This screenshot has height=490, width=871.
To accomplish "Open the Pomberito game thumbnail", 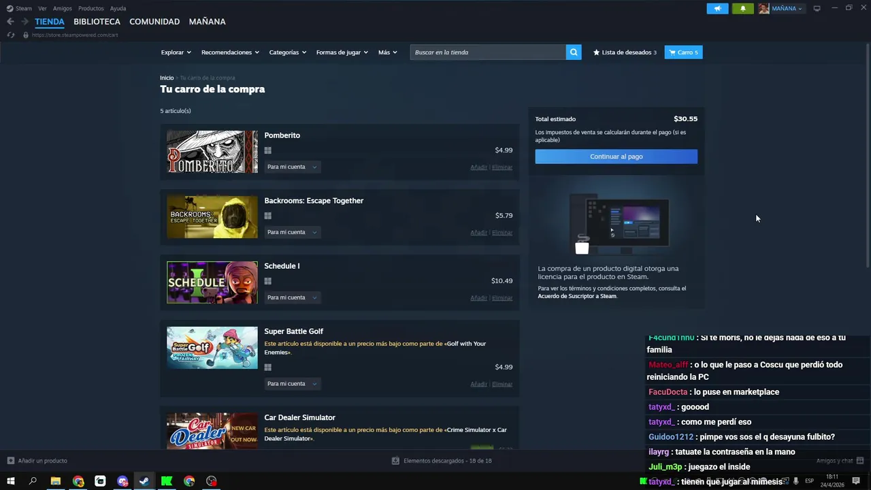I will (212, 152).
